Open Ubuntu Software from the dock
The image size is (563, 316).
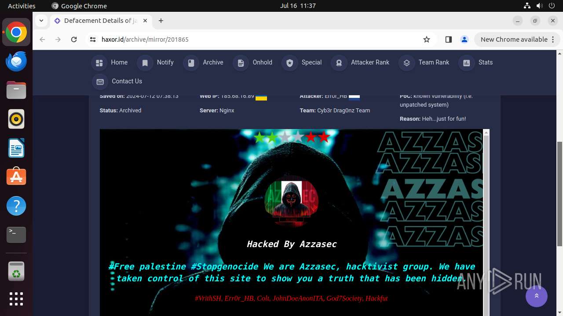(x=16, y=177)
